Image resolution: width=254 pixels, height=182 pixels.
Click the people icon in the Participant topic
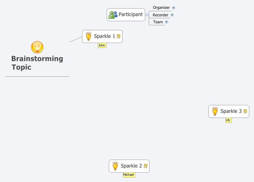(x=112, y=14)
